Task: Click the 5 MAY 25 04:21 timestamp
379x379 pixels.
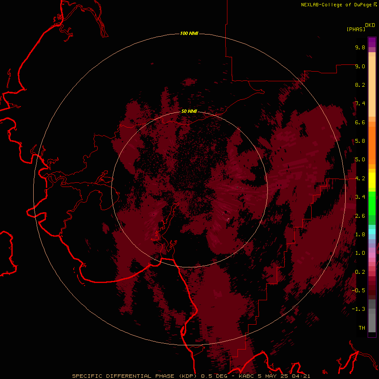Action: 284,376
